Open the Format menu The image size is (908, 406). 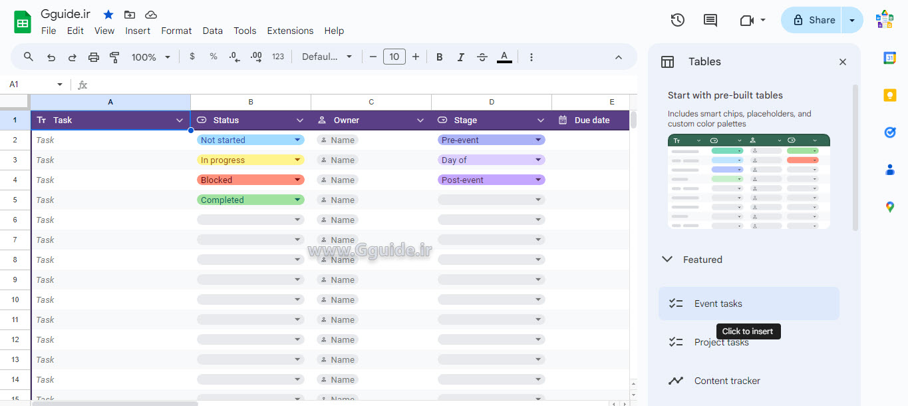pyautogui.click(x=176, y=31)
